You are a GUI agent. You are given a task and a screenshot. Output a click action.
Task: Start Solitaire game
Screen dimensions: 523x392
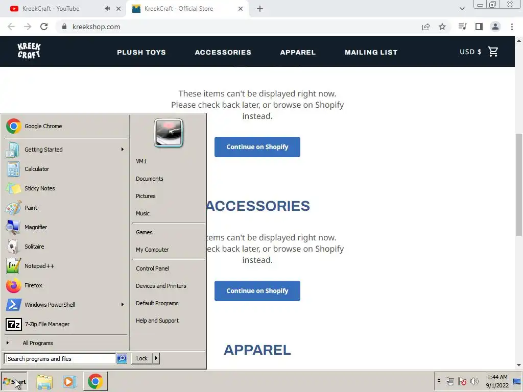pos(65,247)
